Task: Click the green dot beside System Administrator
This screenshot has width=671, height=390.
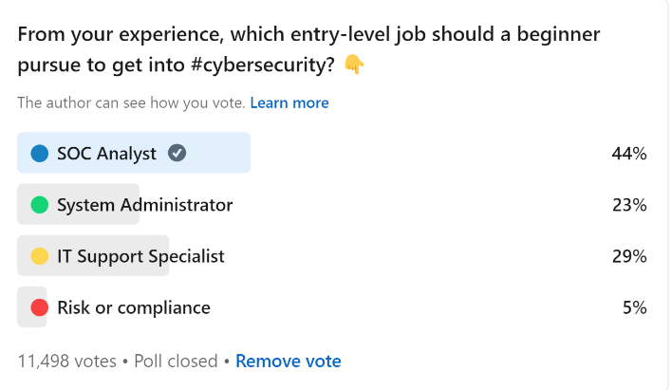Action: click(39, 204)
